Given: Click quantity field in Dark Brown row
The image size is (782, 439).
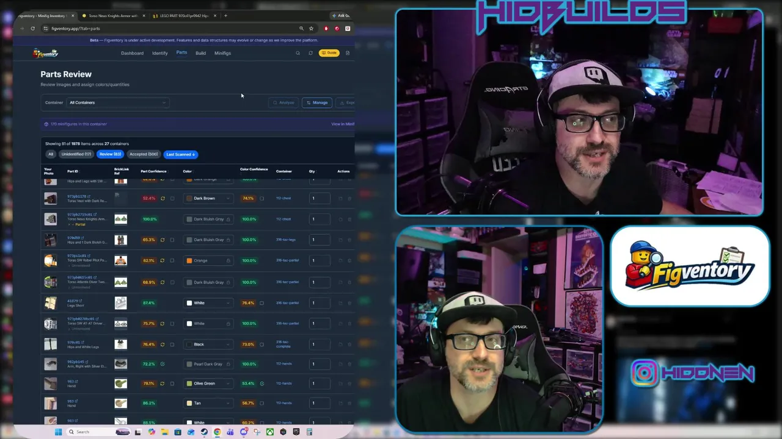Looking at the screenshot, I should point(320,198).
